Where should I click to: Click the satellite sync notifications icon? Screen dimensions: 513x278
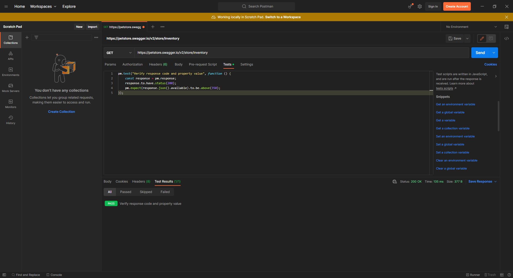410,6
